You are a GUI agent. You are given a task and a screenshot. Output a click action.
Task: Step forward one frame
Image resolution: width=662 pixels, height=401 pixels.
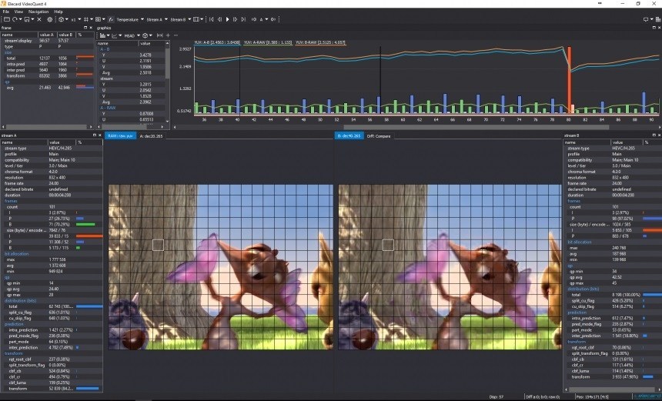[235, 19]
